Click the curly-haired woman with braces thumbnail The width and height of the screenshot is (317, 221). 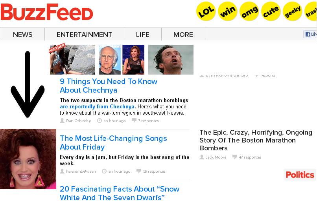click(28, 159)
